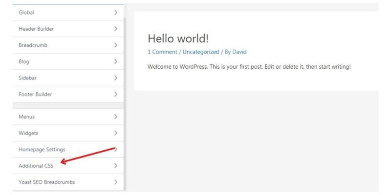Click chevron beside Yoast SEO Breadcrumbs
Screen dimensions: 391x195
point(116,182)
